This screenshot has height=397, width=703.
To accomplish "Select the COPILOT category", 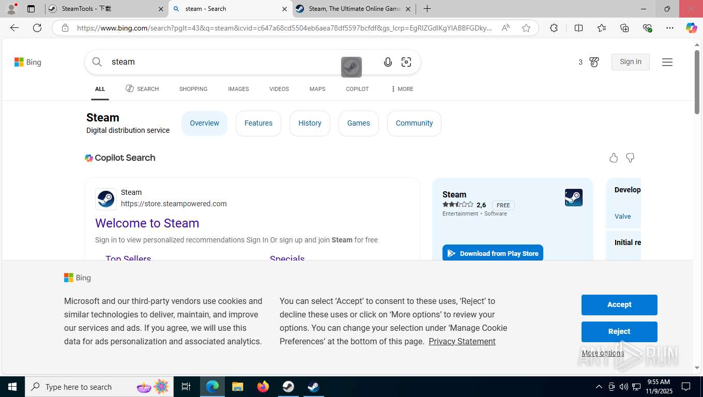I will 357,89.
